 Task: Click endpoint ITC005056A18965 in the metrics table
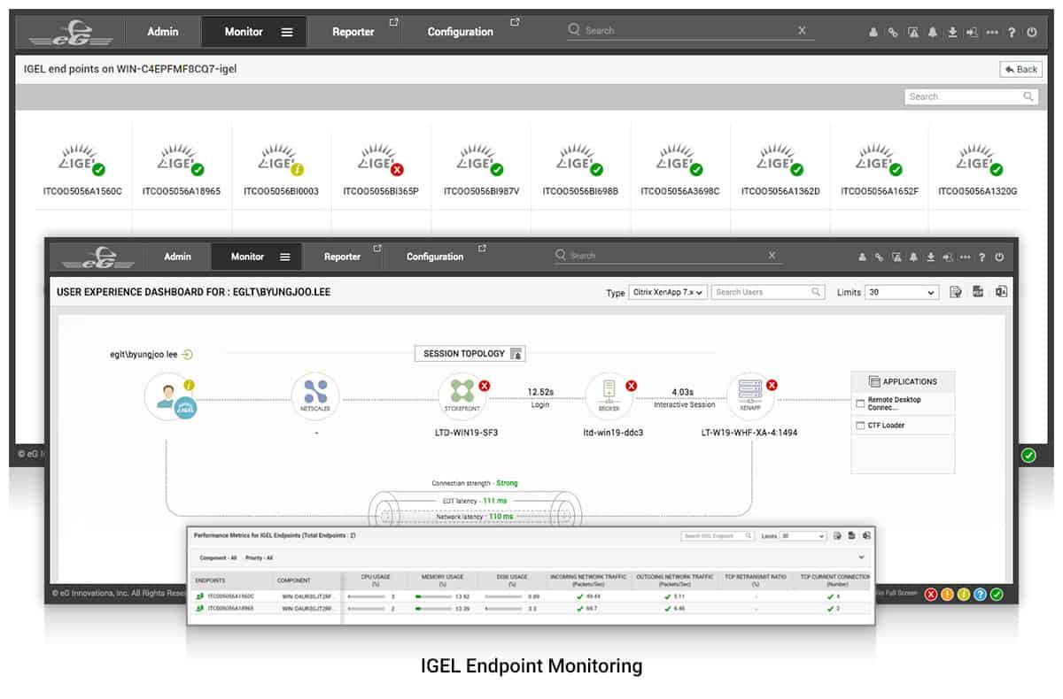tap(230, 609)
